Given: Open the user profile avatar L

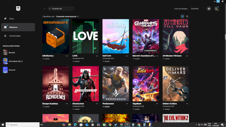Looking at the screenshot, I should point(216,9).
